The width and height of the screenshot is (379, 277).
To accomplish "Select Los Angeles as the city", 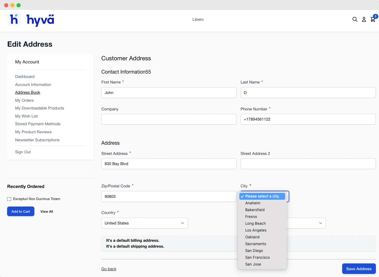I will [256, 230].
